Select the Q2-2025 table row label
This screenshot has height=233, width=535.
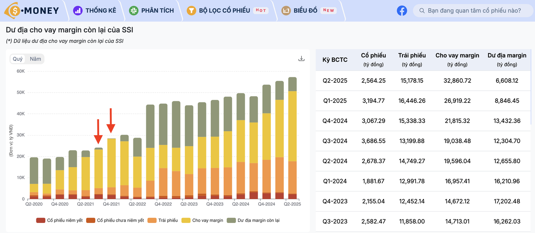(335, 81)
